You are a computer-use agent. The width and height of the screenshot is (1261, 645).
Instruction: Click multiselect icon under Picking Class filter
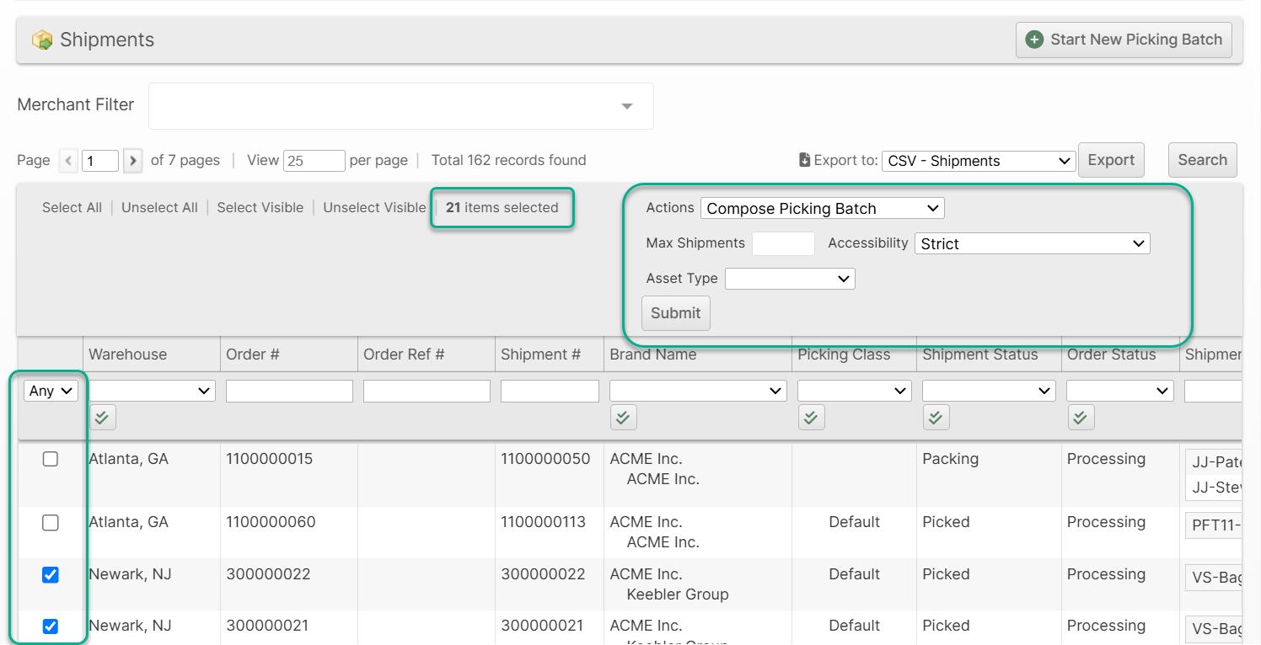pyautogui.click(x=811, y=417)
